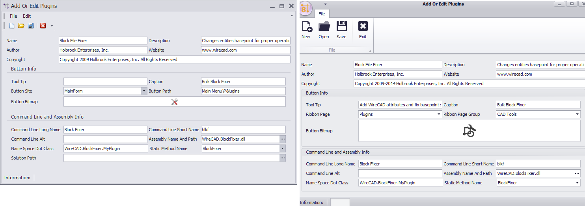Open the quick access toolbar customize arrow
The height and width of the screenshot is (206, 585).
[x=326, y=4]
